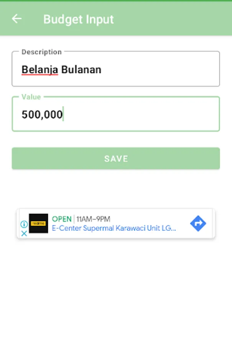This screenshot has height=346, width=232.
Task: Close the ad with the X icon
Action: tap(24, 233)
